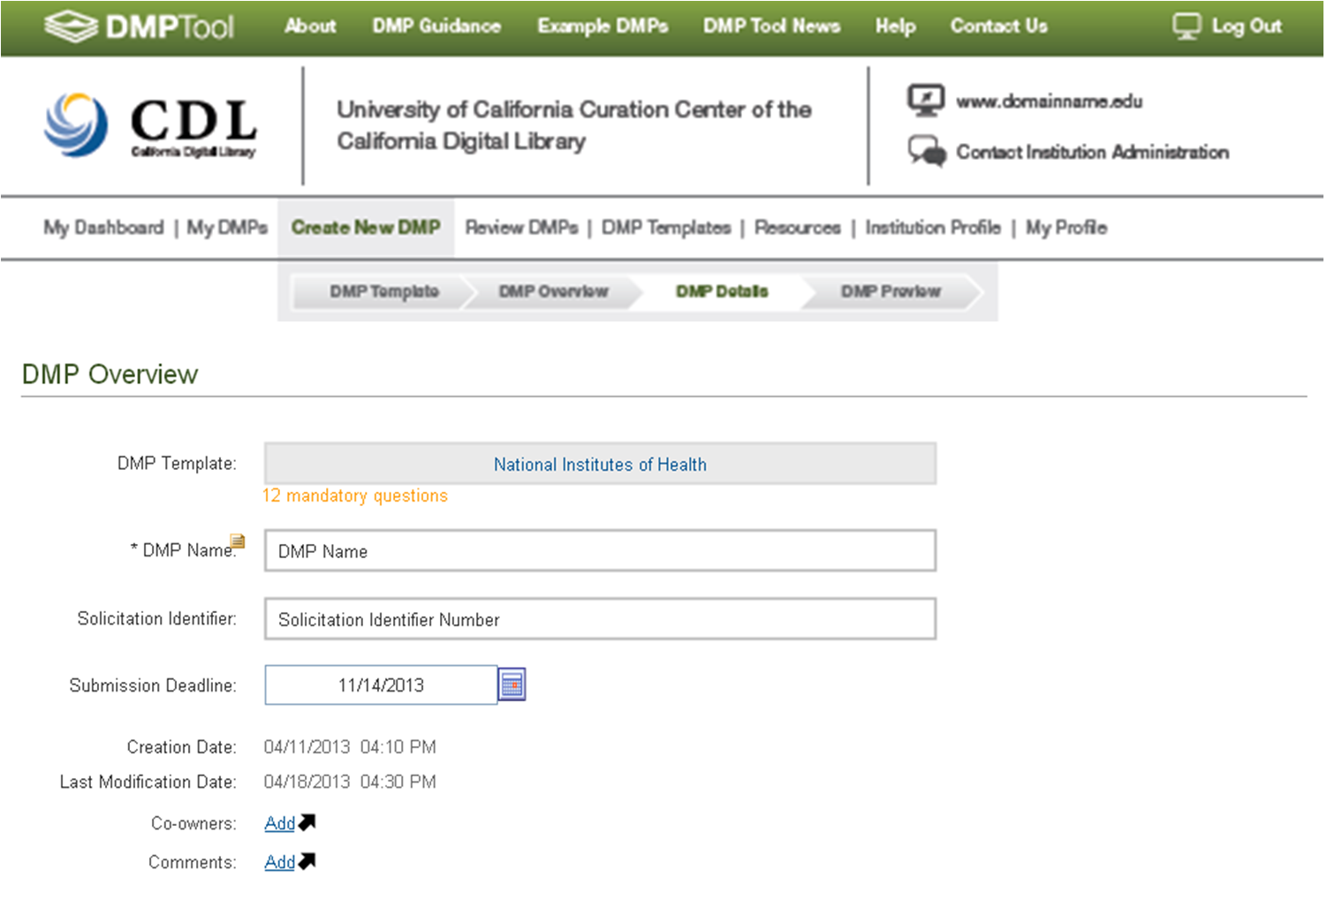Click the Add link for Co-owners
Screen dimensions: 1327x900
[x=279, y=823]
